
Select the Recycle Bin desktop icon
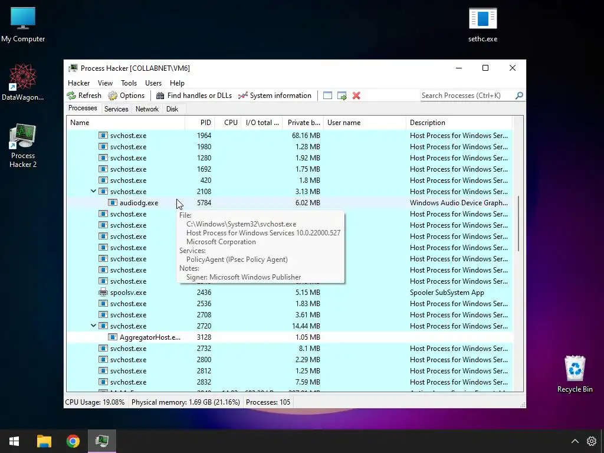[575, 374]
